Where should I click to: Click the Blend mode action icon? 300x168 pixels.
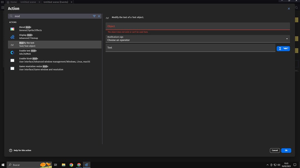[x=12, y=29]
